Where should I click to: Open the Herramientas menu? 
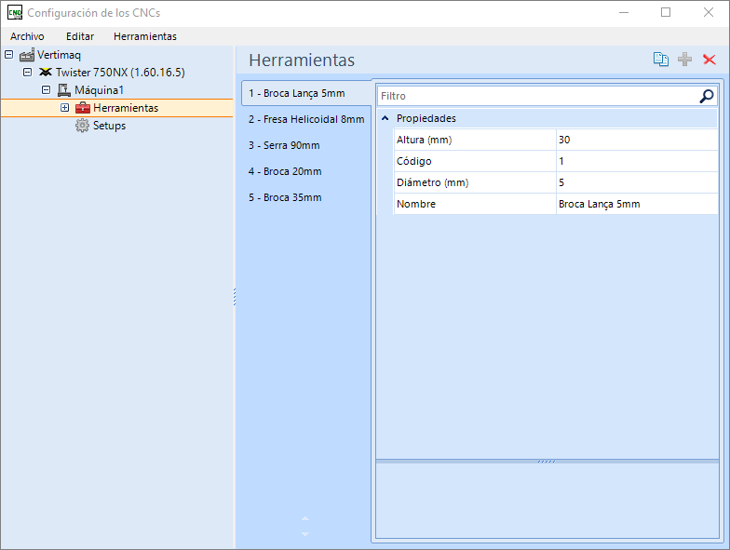pos(145,36)
